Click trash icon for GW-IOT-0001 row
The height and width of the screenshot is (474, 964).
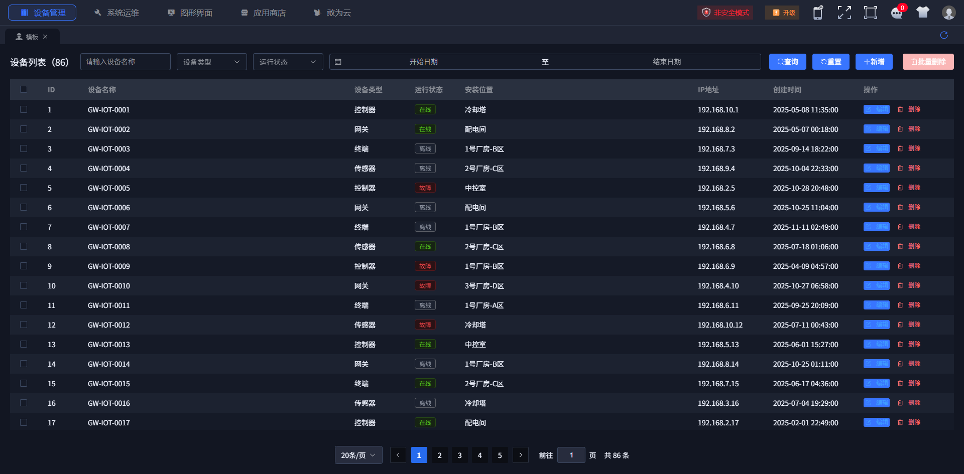pyautogui.click(x=900, y=109)
